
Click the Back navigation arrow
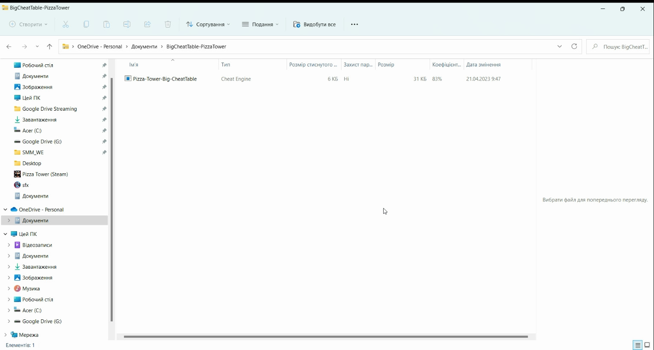[9, 46]
